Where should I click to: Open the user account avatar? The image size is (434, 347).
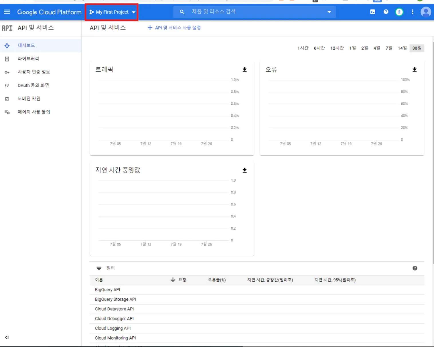(x=426, y=12)
